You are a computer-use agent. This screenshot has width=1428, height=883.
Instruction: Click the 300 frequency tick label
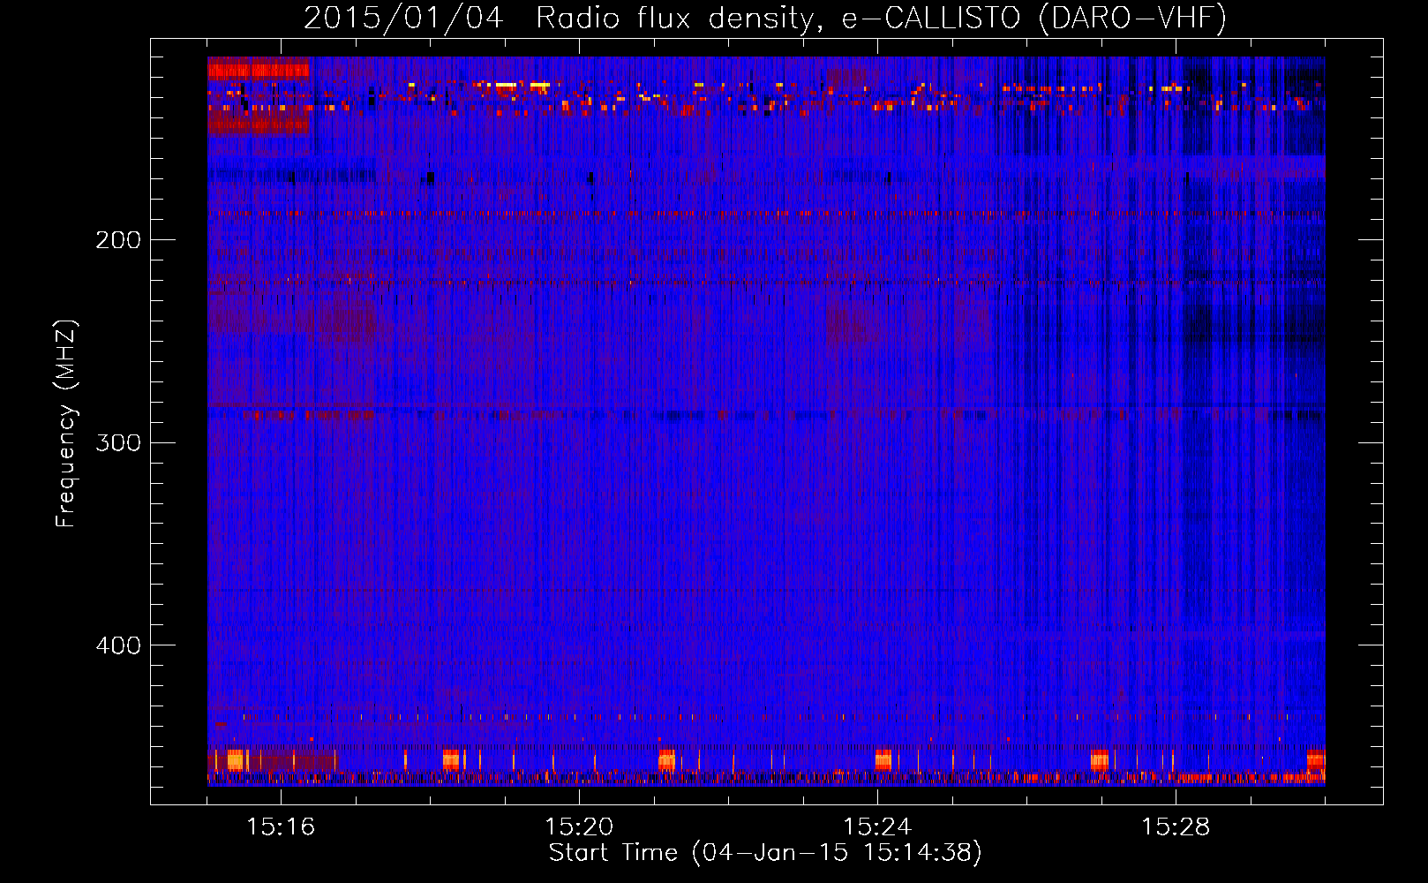click(117, 442)
